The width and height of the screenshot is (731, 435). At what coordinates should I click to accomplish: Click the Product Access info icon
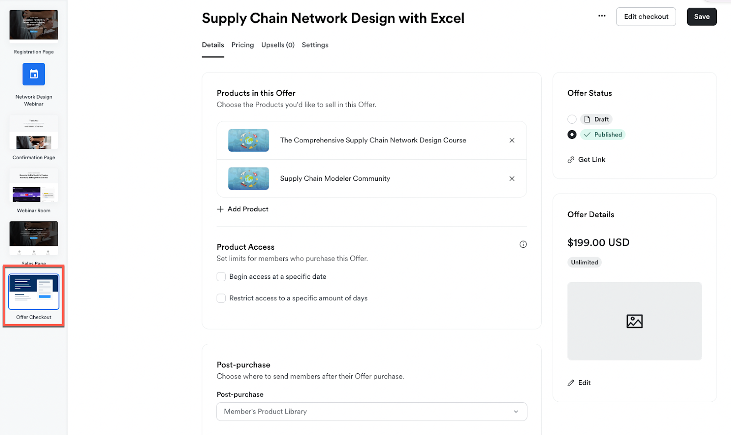coord(523,244)
